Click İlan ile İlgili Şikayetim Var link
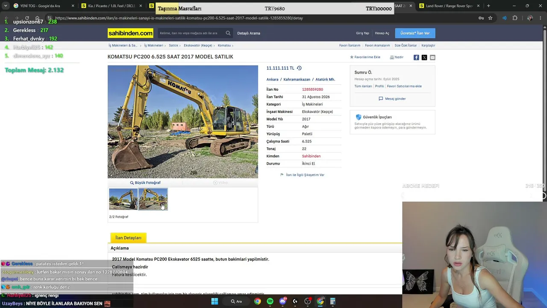The image size is (547, 308). 305,175
